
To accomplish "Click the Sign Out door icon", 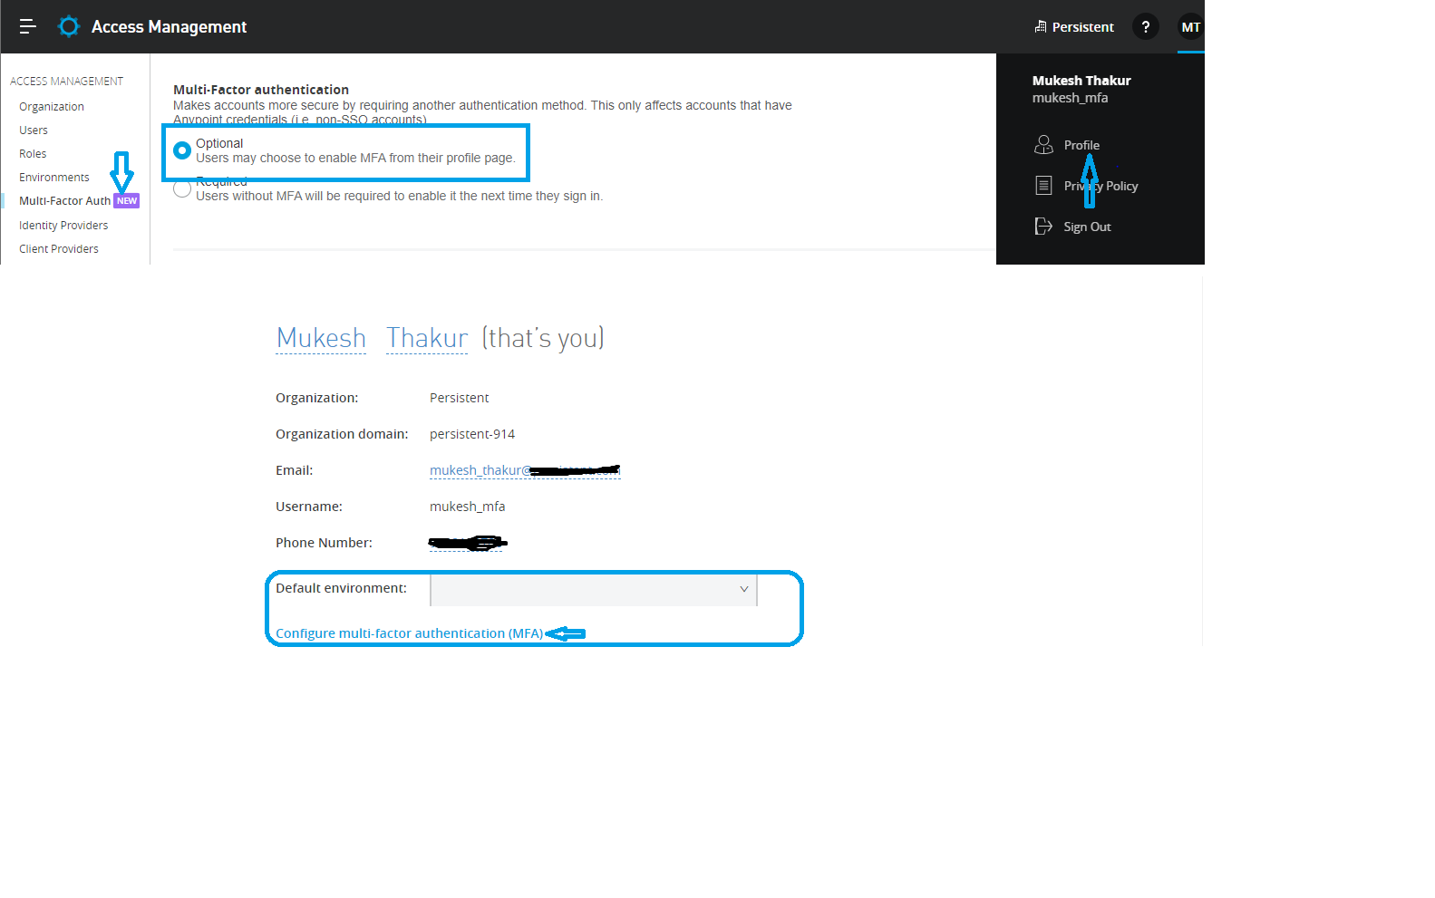I will click(x=1043, y=227).
